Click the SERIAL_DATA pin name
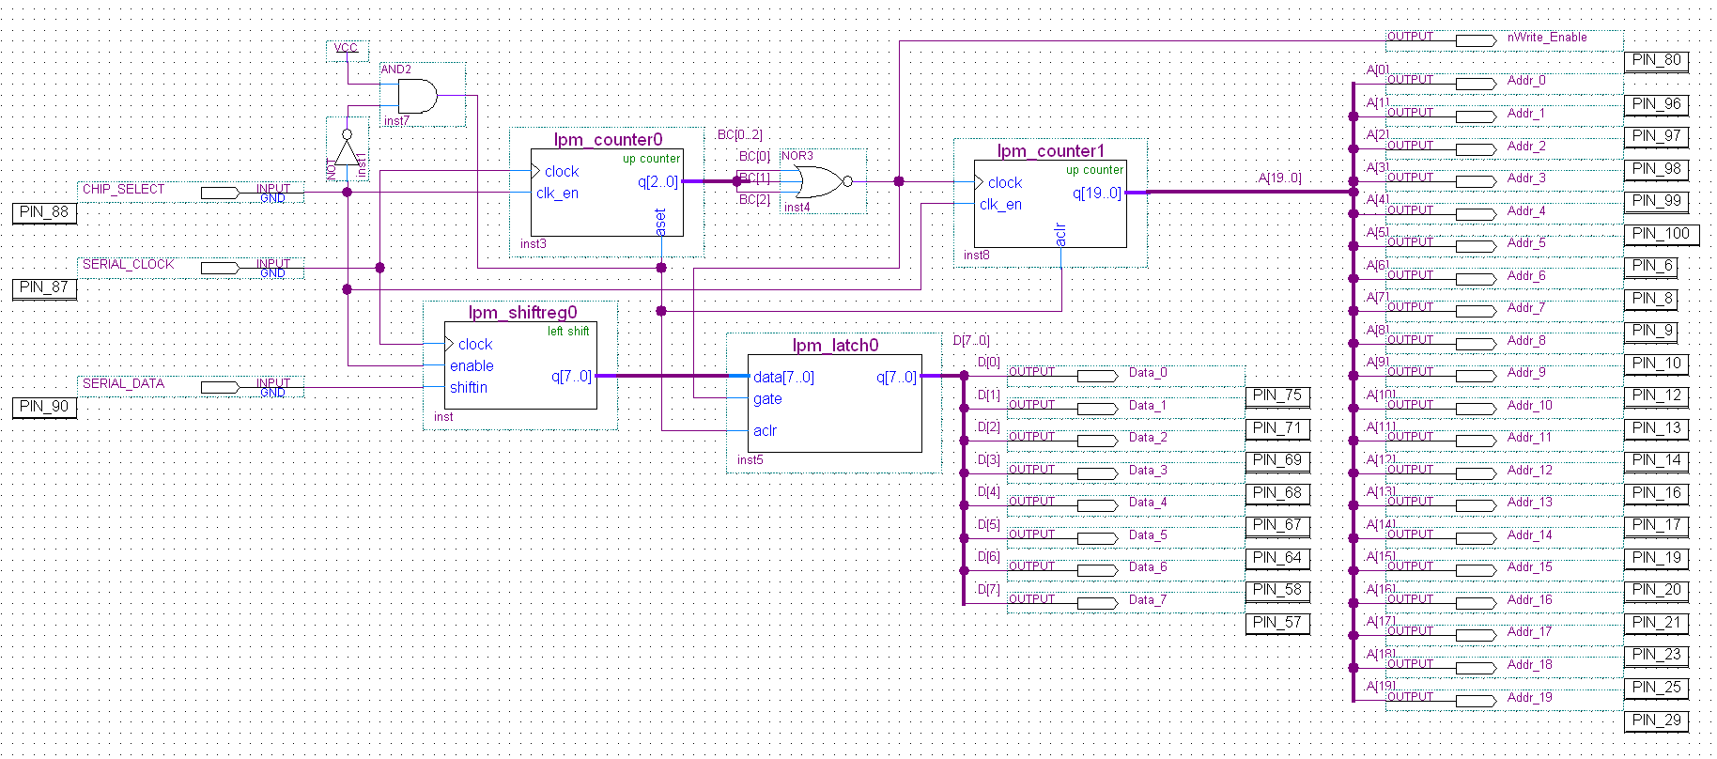 click(x=123, y=384)
